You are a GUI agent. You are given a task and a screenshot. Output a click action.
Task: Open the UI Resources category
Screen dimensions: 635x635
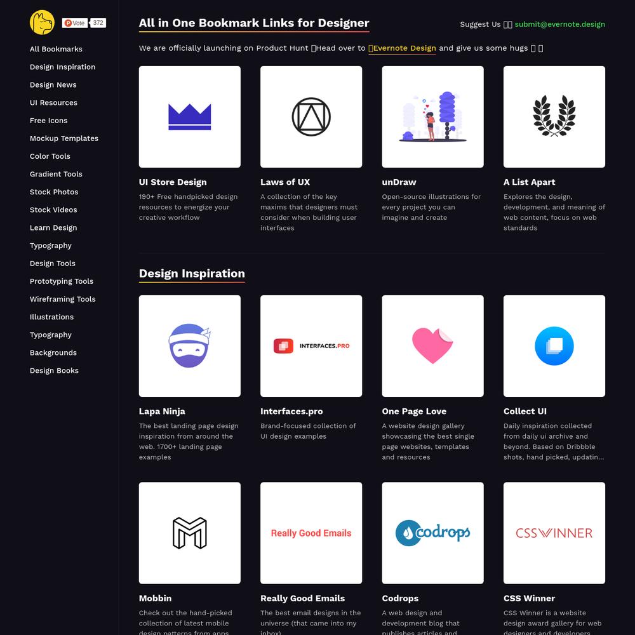(x=53, y=102)
